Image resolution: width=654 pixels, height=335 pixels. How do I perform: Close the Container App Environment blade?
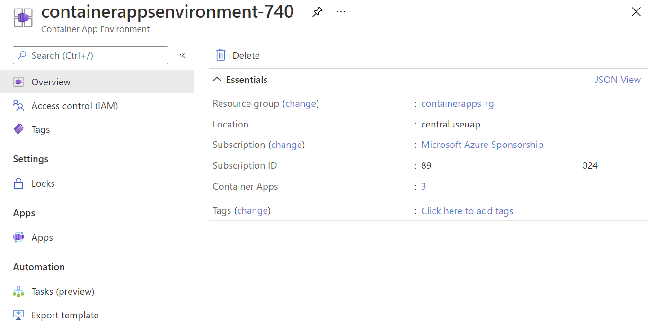click(x=636, y=12)
